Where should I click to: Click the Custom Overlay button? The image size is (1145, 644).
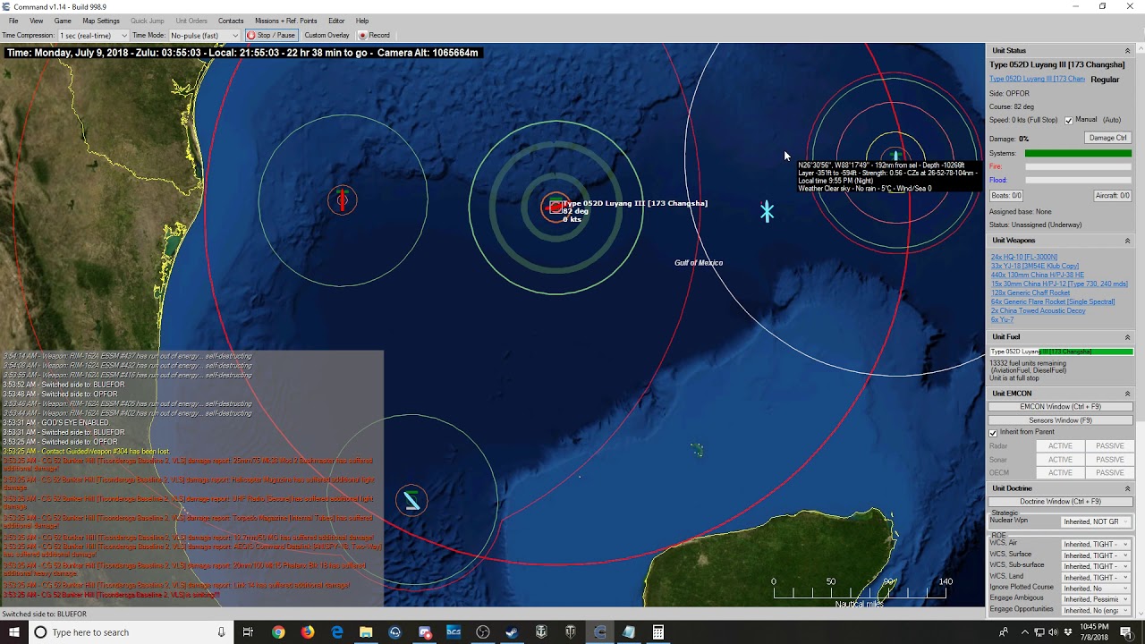[x=327, y=36]
